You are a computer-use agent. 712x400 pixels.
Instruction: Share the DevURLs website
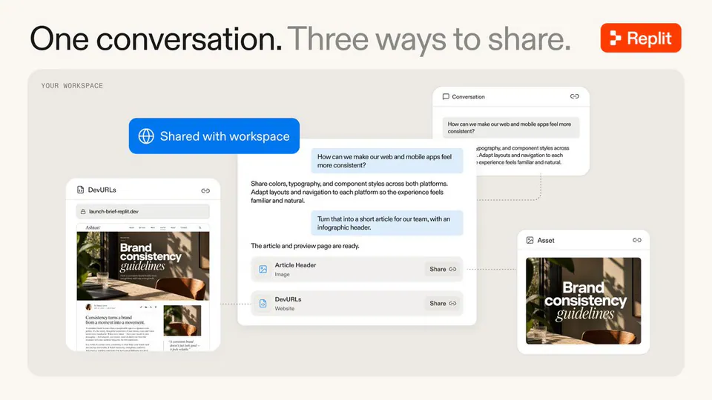(443, 304)
